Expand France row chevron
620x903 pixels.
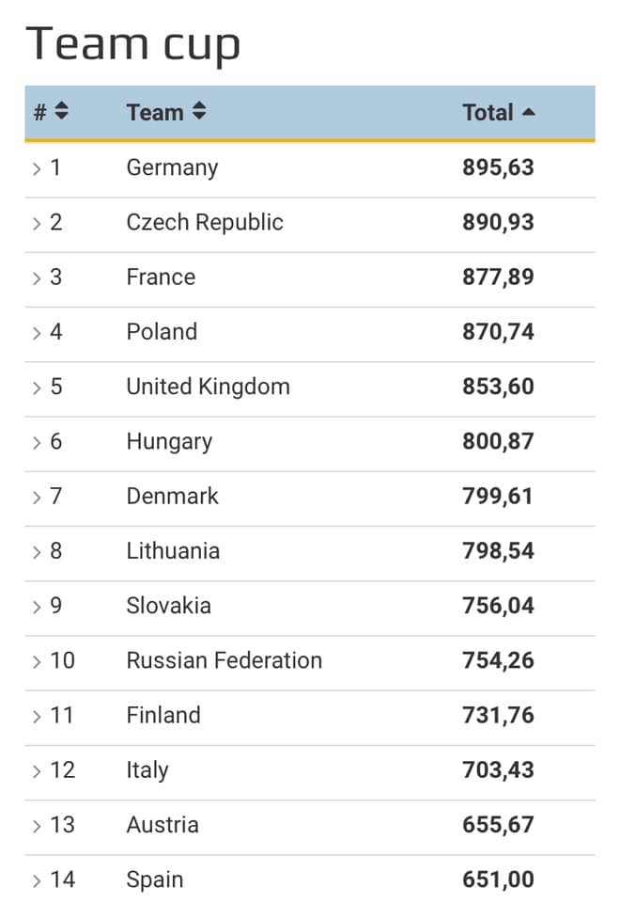[x=37, y=277]
